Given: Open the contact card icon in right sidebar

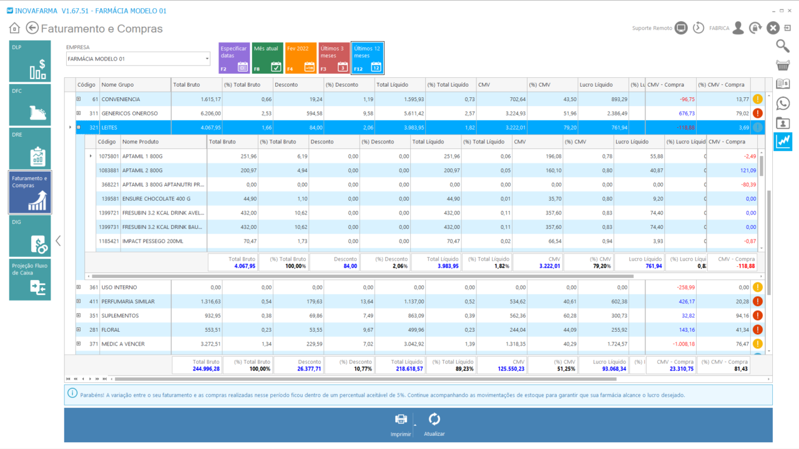Looking at the screenshot, I should click(783, 123).
